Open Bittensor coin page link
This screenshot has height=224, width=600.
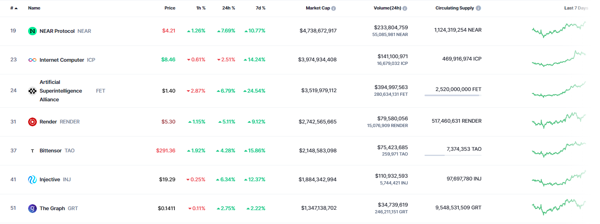point(51,150)
